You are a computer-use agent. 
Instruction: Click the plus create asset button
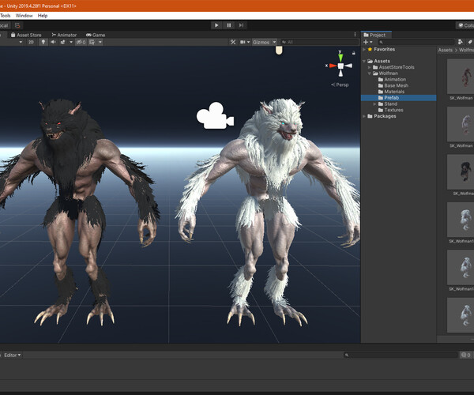tap(366, 42)
